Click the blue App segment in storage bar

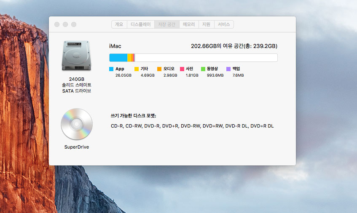[118, 58]
